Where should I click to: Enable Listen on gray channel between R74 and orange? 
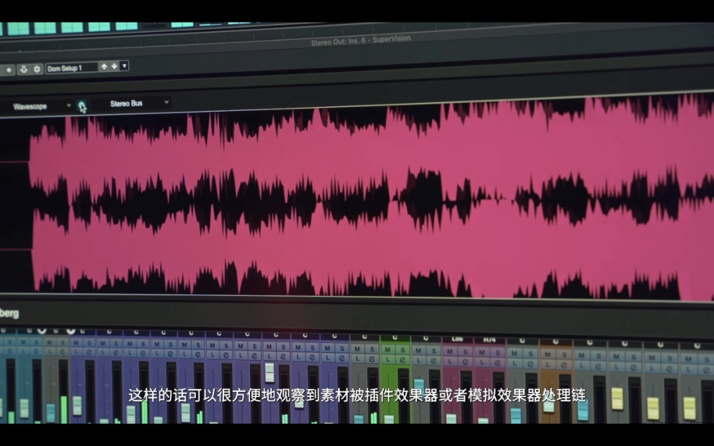[x=514, y=363]
